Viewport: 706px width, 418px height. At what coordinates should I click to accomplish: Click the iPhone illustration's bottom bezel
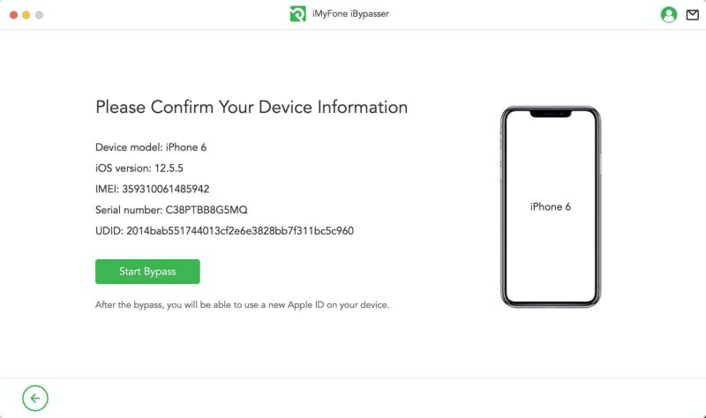[551, 303]
